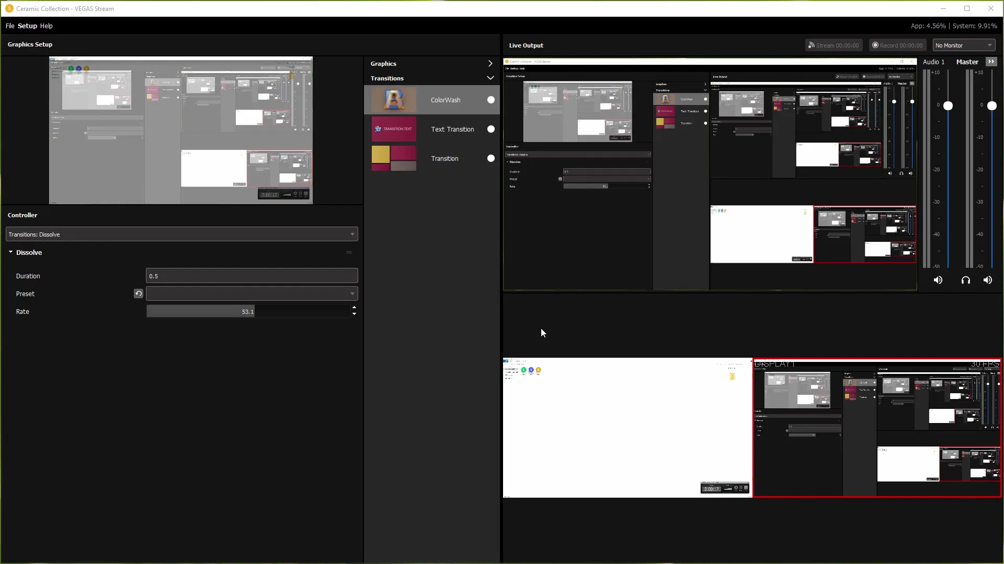Open the Setup menu

[x=28, y=26]
